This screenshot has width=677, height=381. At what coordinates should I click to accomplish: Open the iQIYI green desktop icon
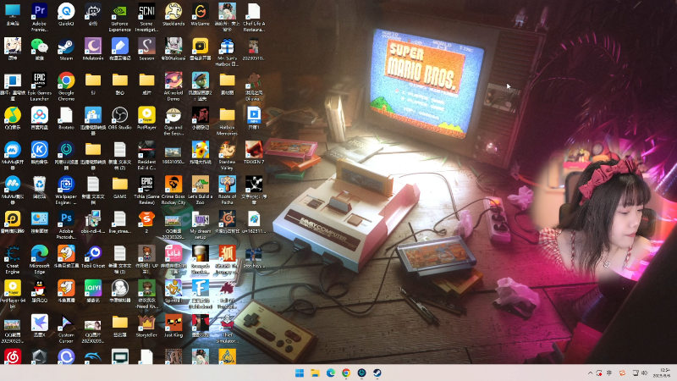coord(93,291)
